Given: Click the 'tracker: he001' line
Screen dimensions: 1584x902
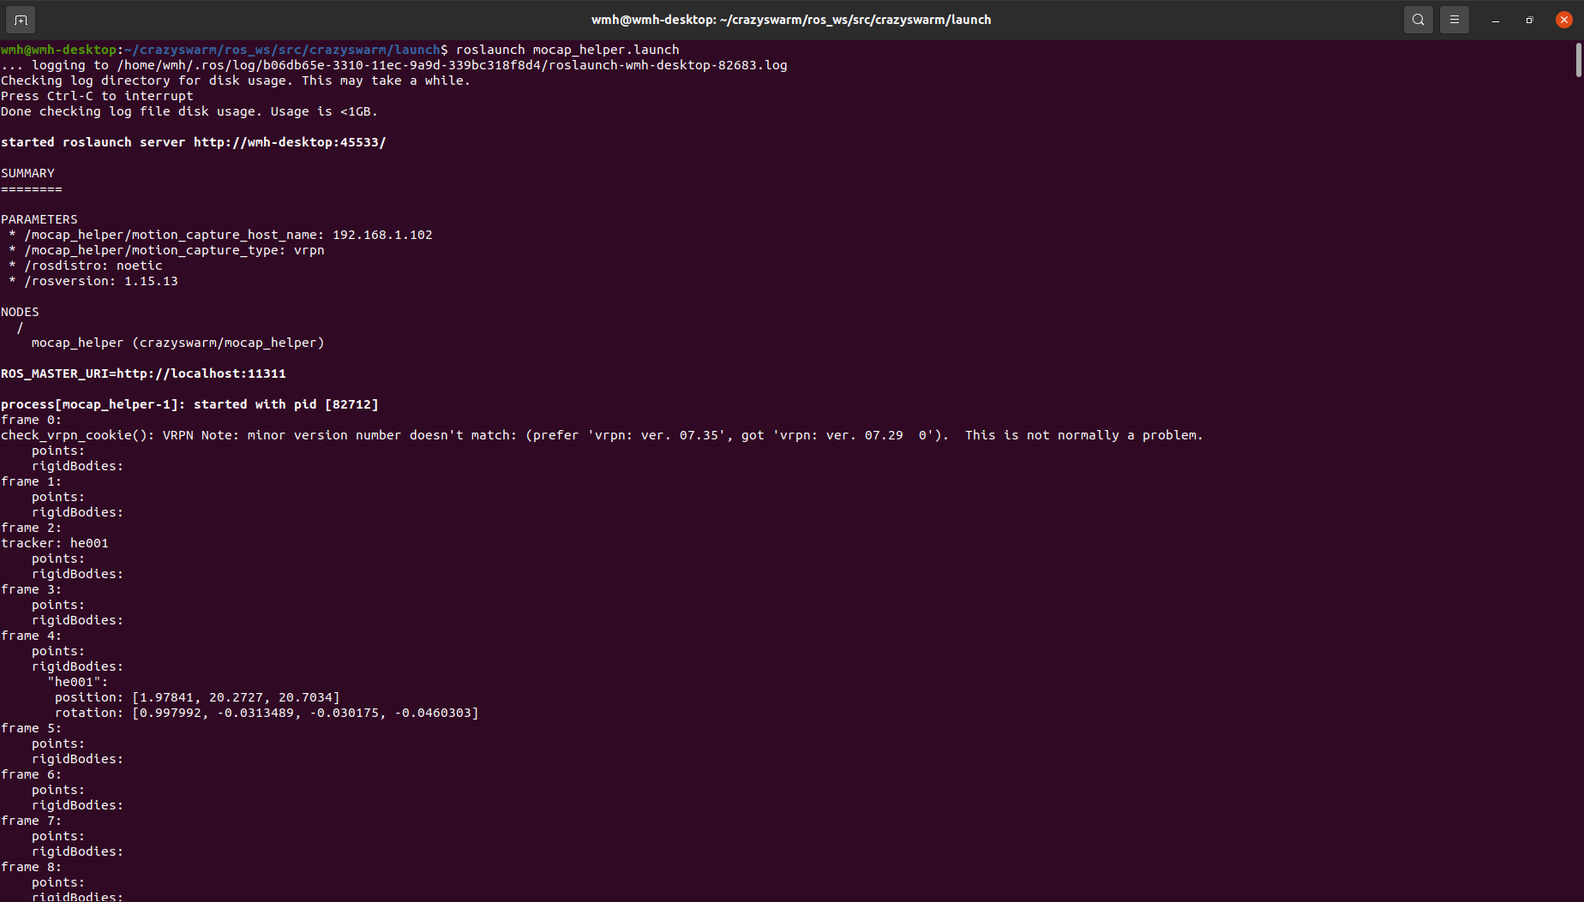Looking at the screenshot, I should click(55, 543).
